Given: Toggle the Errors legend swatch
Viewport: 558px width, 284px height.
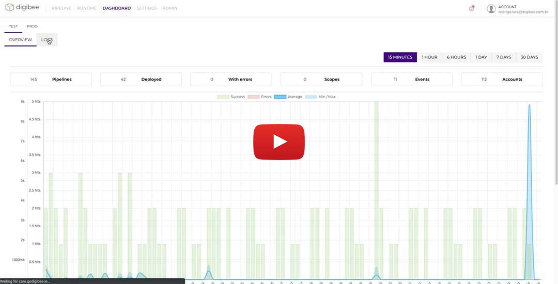Looking at the screenshot, I should (x=253, y=97).
